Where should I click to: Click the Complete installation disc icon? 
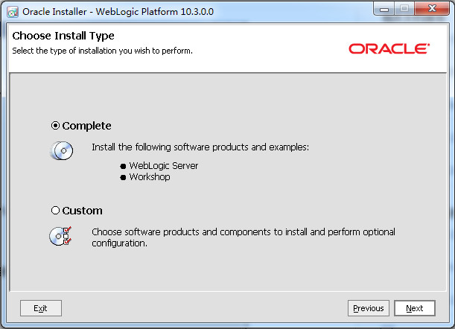pyautogui.click(x=62, y=150)
